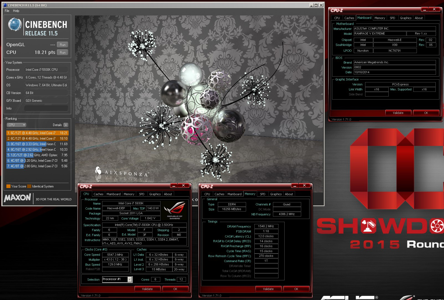Click OK in Mainboard CPU-Z window

click(426, 113)
